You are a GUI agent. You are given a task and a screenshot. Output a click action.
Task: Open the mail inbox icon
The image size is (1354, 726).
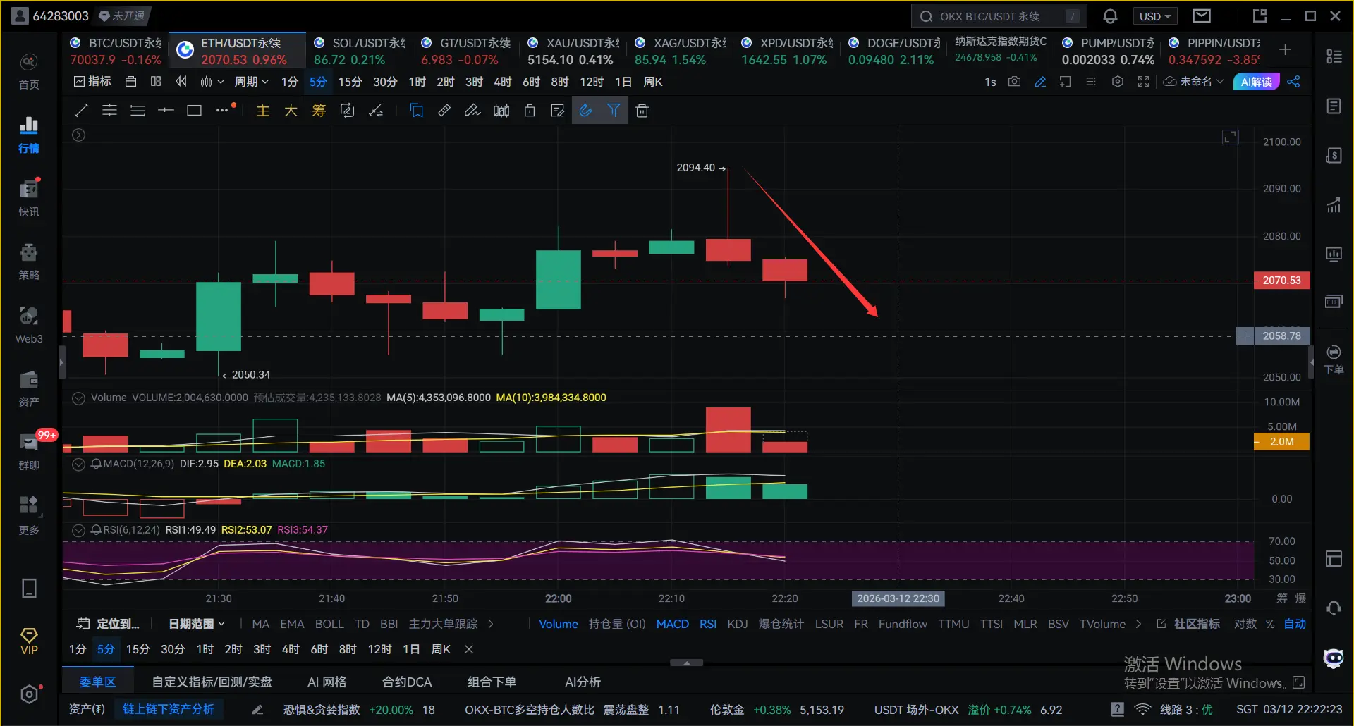1202,16
